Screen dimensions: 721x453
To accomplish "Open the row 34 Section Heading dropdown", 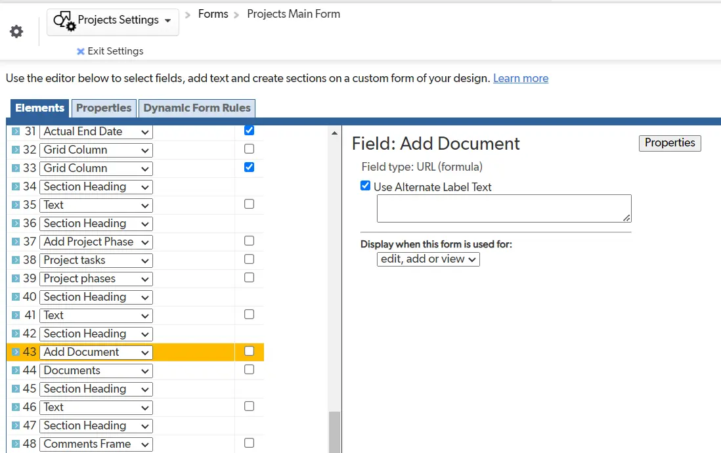I will point(96,186).
